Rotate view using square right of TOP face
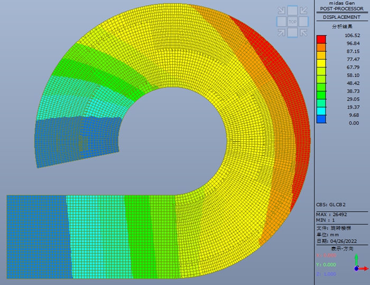Image resolution: width=370 pixels, height=285 pixels. (303, 22)
